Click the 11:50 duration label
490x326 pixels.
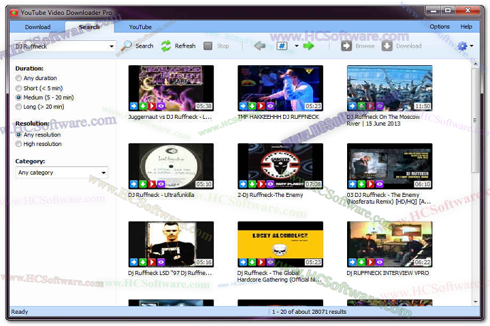pos(423,106)
